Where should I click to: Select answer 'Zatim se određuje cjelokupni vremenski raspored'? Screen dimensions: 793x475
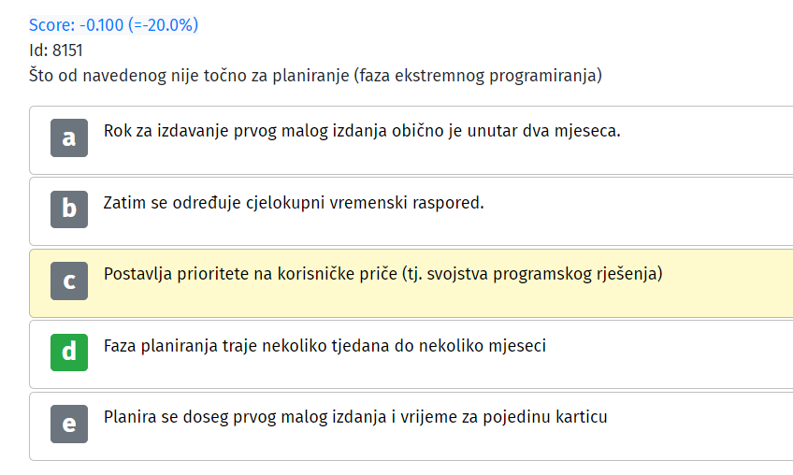pos(294,203)
